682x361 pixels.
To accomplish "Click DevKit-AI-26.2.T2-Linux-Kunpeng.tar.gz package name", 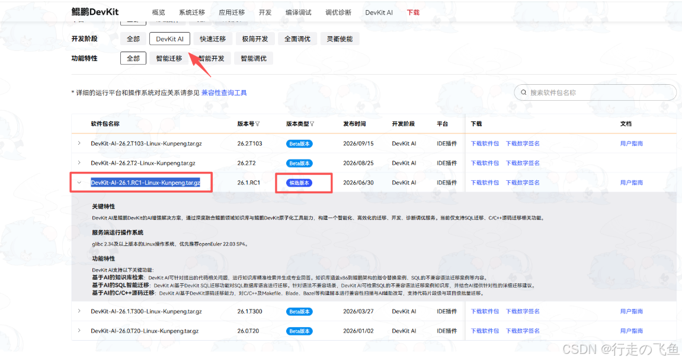I will coord(143,163).
